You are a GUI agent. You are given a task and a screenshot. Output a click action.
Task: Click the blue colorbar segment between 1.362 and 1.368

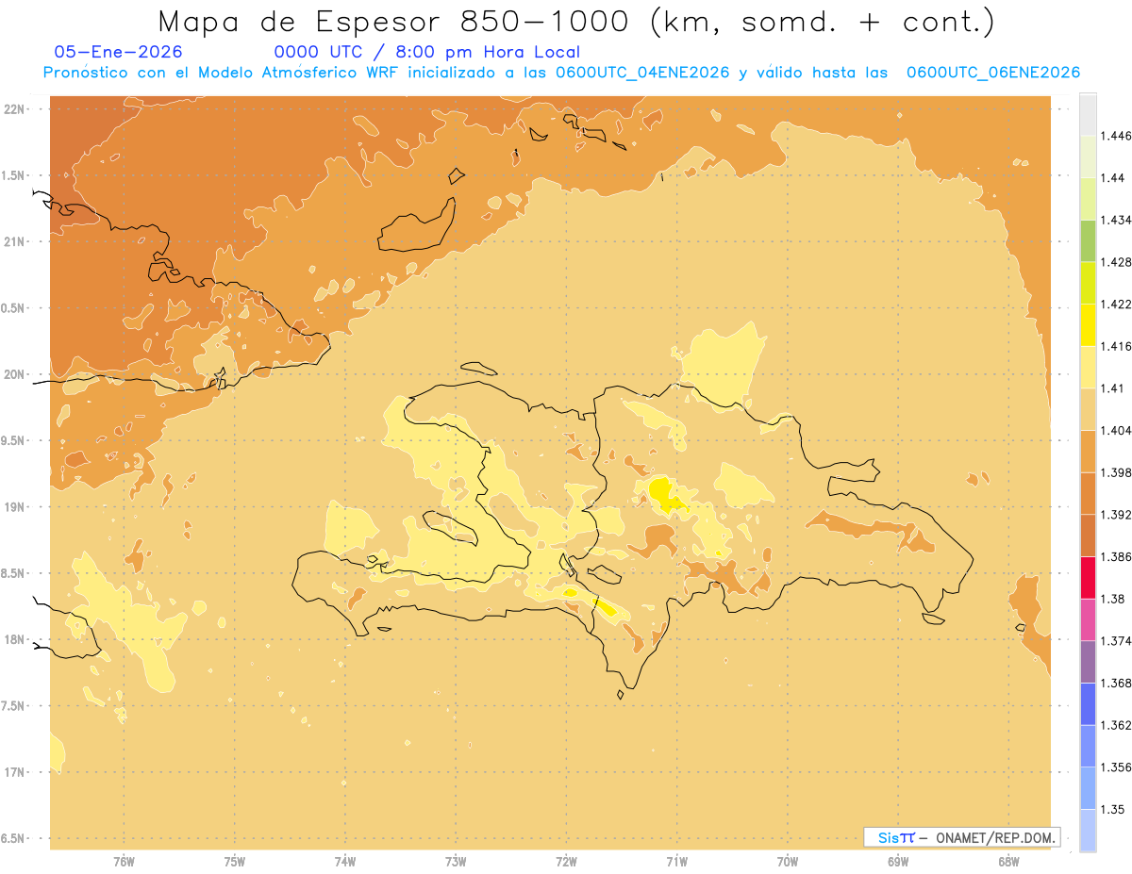[1088, 704]
